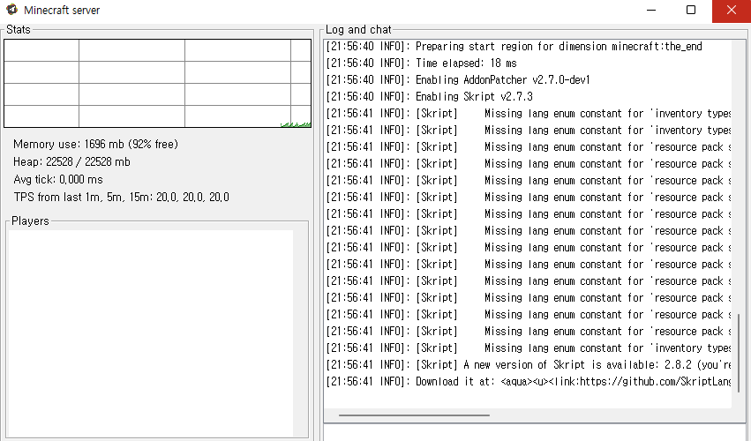Click the 'Memory use: 1696 mb (92% free)' text
This screenshot has width=751, height=441.
[x=95, y=144]
